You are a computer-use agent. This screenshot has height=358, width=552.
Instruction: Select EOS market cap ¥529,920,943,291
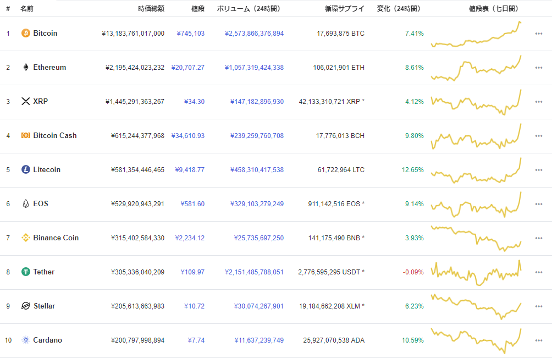click(x=137, y=204)
